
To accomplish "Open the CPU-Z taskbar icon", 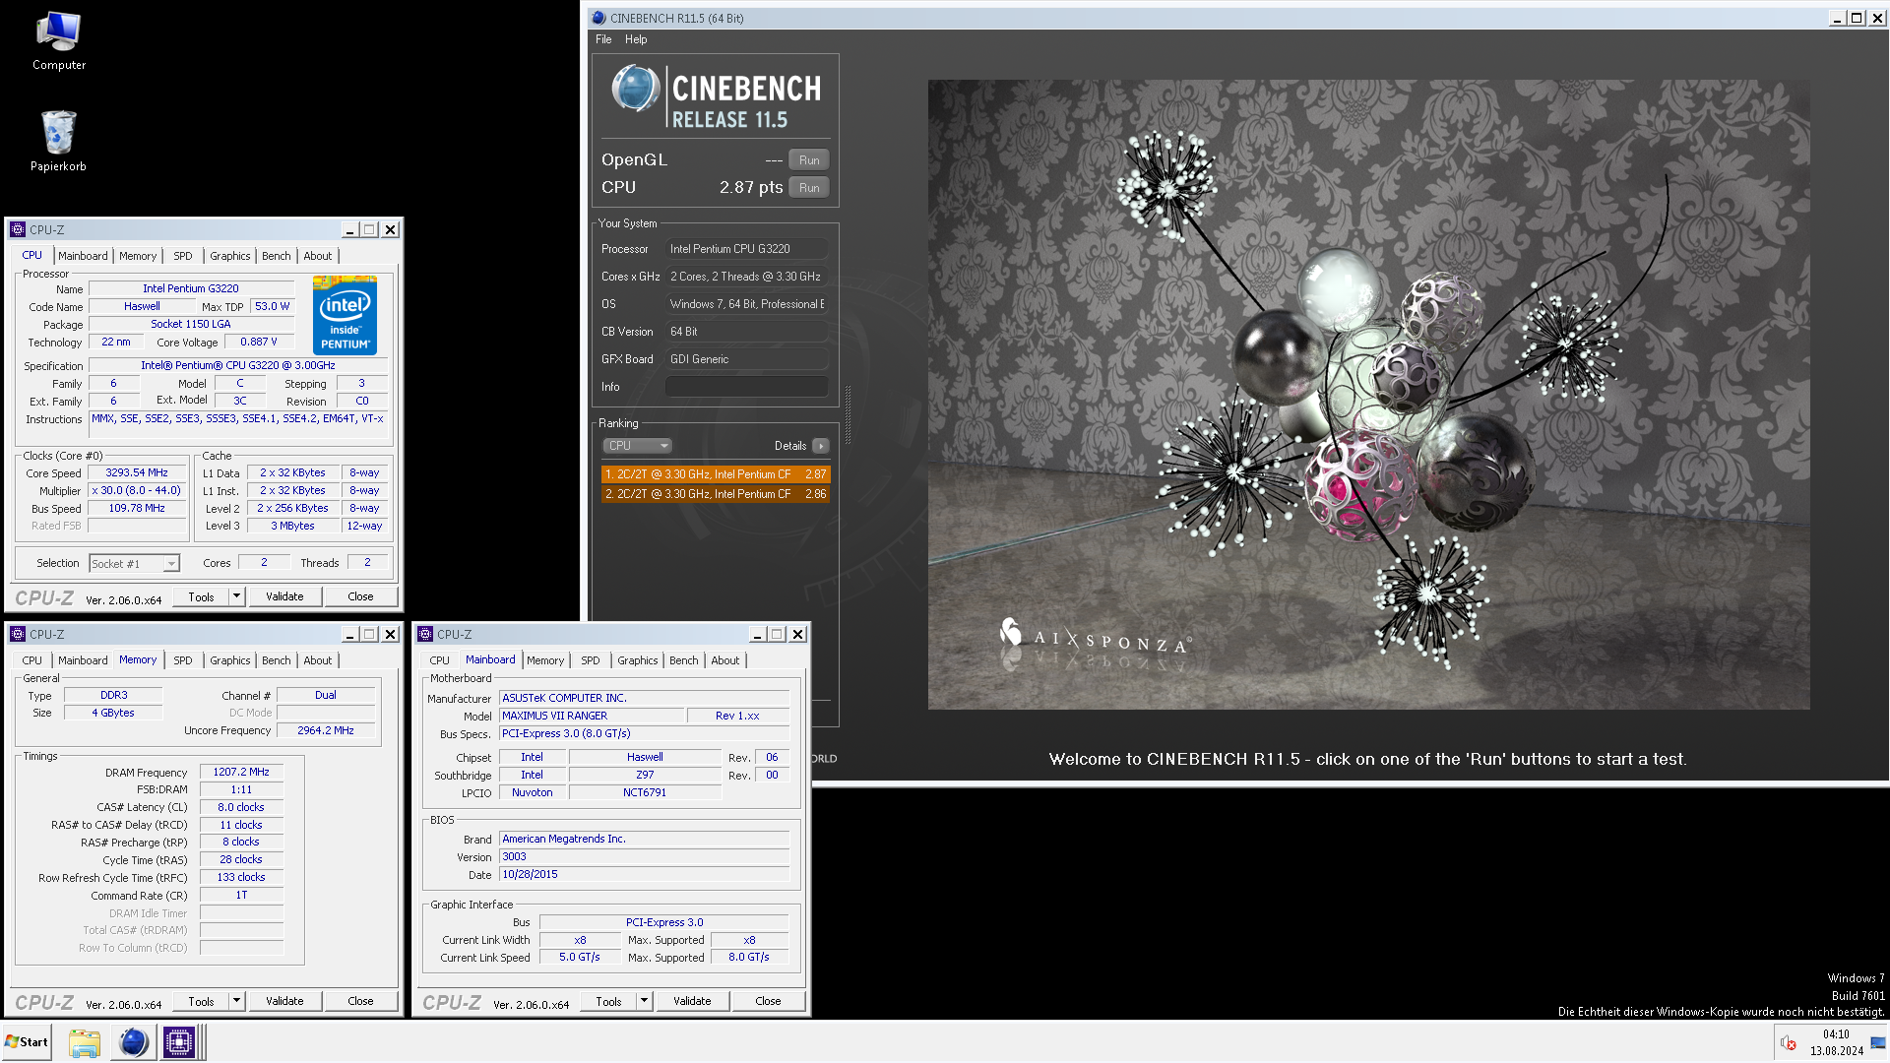I will [x=180, y=1042].
